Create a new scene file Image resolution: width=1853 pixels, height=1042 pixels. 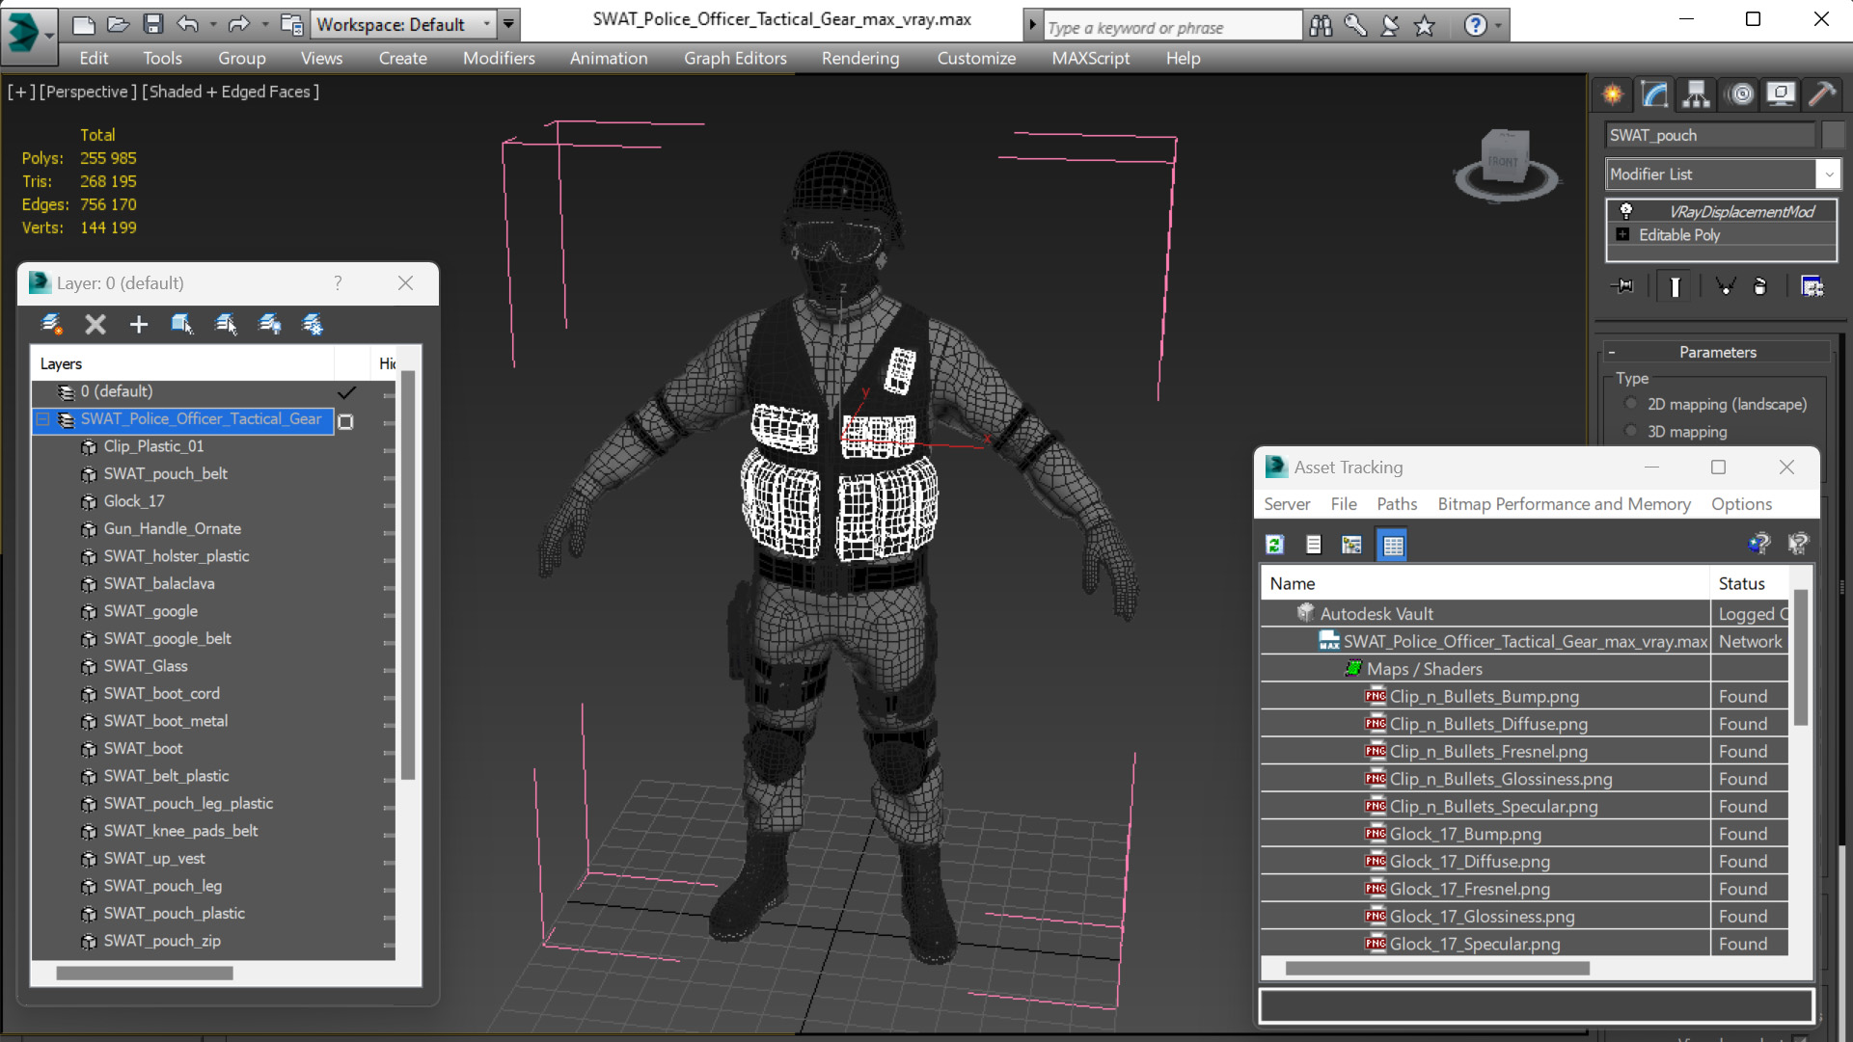(84, 25)
